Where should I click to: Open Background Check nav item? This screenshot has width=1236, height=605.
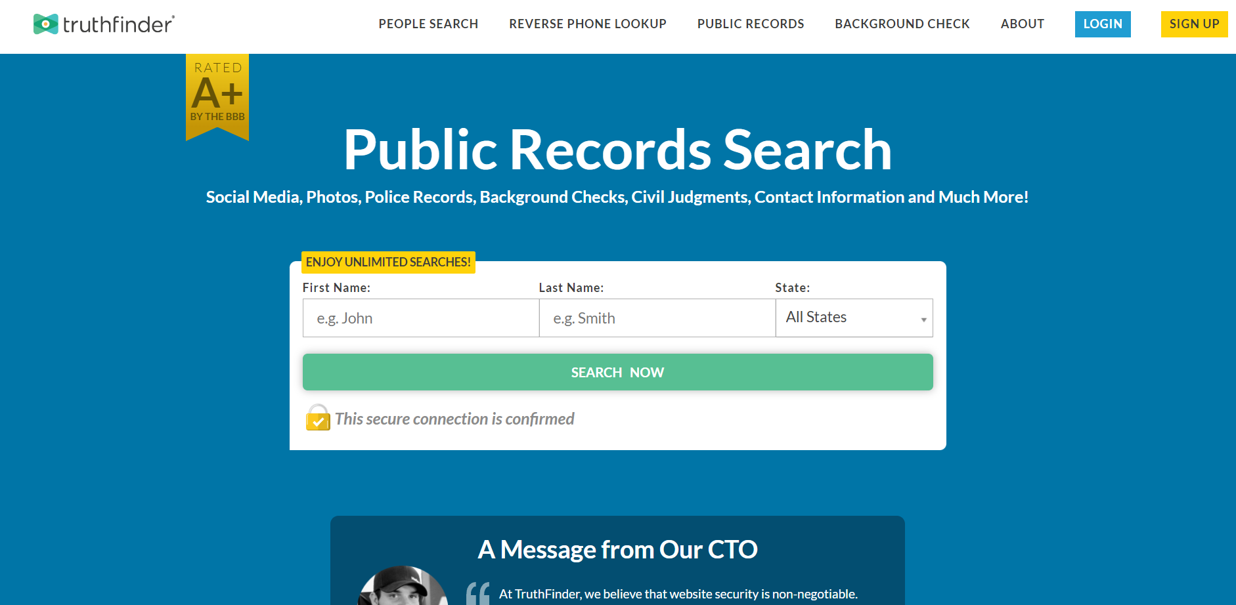point(902,24)
